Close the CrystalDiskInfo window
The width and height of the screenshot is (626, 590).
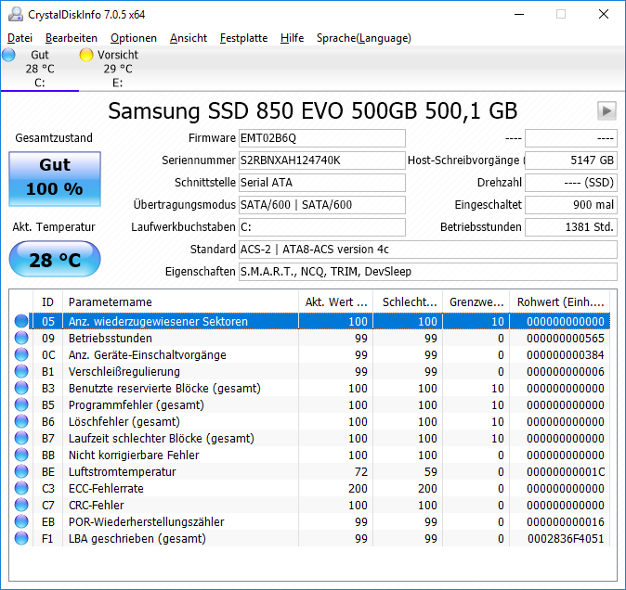(604, 14)
